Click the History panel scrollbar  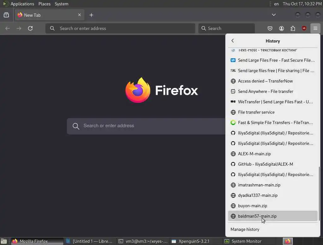click(319, 193)
